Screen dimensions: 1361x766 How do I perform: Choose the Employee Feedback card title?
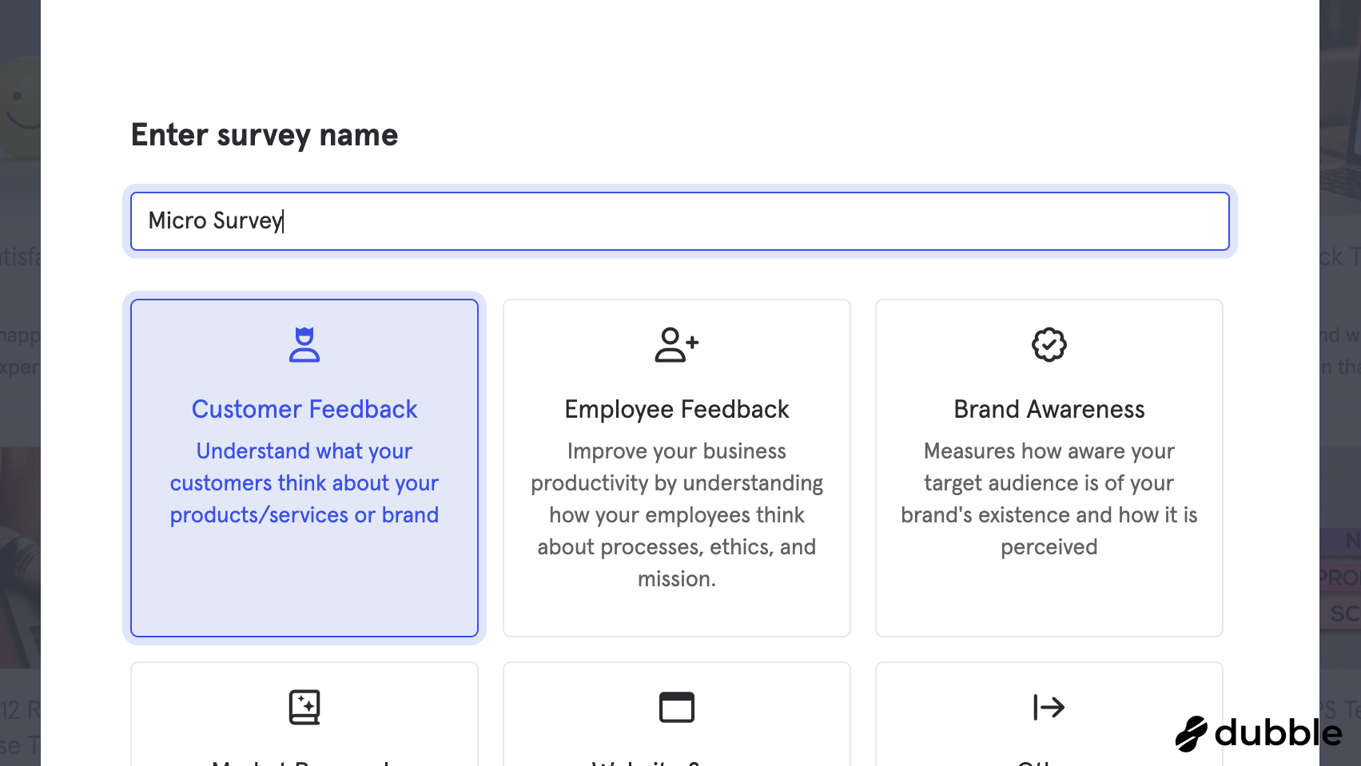(677, 409)
